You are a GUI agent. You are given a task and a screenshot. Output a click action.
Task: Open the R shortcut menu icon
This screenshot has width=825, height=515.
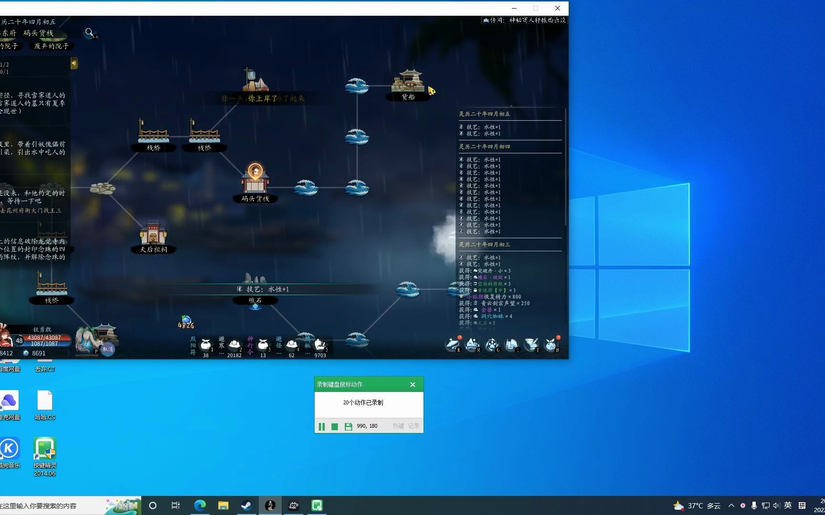click(453, 344)
